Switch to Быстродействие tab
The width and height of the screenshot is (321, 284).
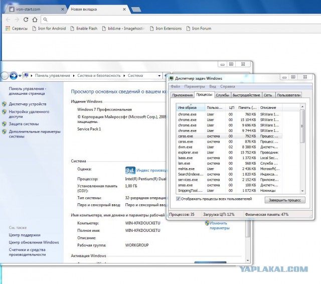click(x=246, y=95)
